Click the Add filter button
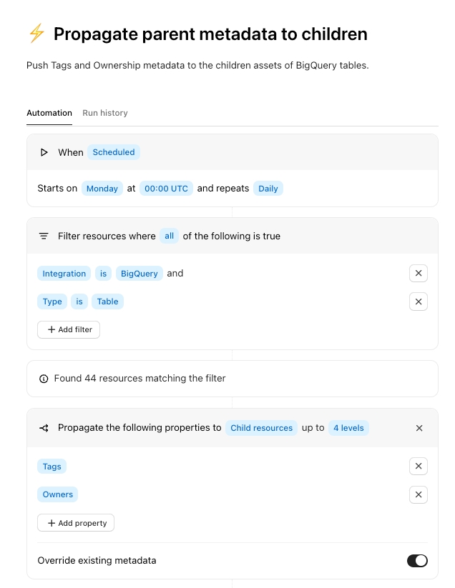455x588 pixels. 69,329
